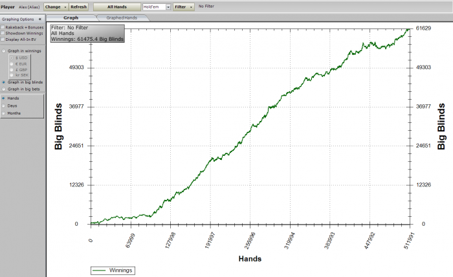Click the 61629 right-axis top value
Viewport: 453px width, 277px height.
pos(423,28)
